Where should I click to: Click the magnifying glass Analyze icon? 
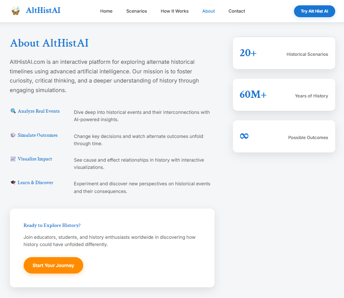(x=13, y=111)
